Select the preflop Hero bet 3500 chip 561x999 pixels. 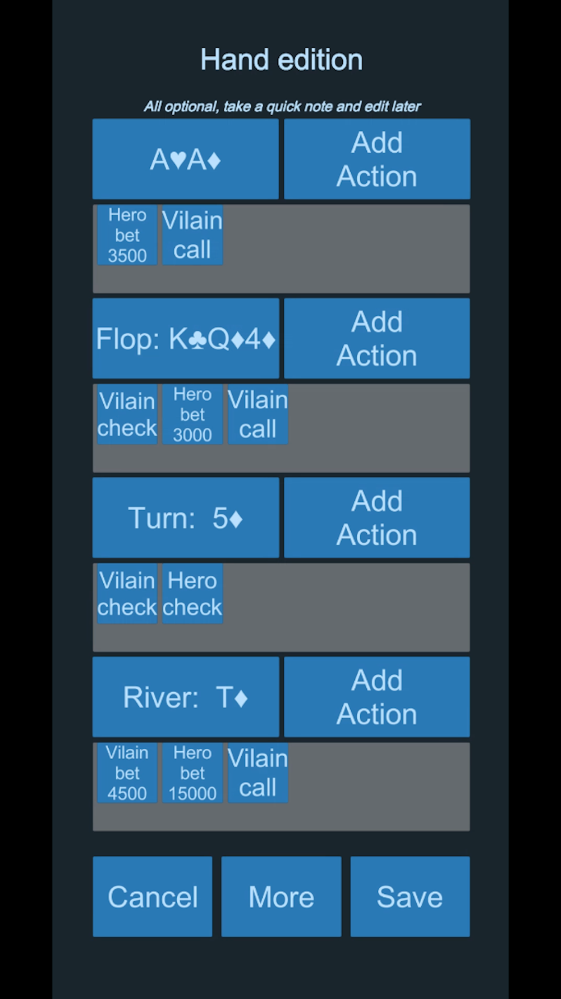(127, 235)
